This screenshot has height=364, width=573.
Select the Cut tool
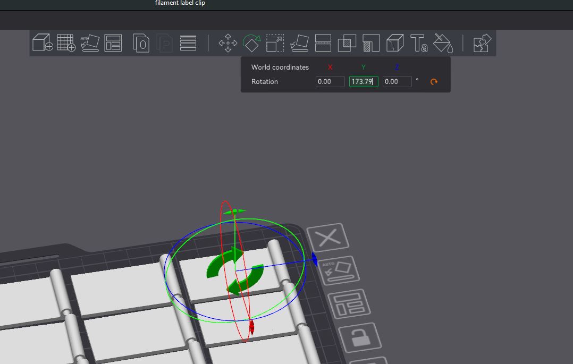tap(323, 43)
